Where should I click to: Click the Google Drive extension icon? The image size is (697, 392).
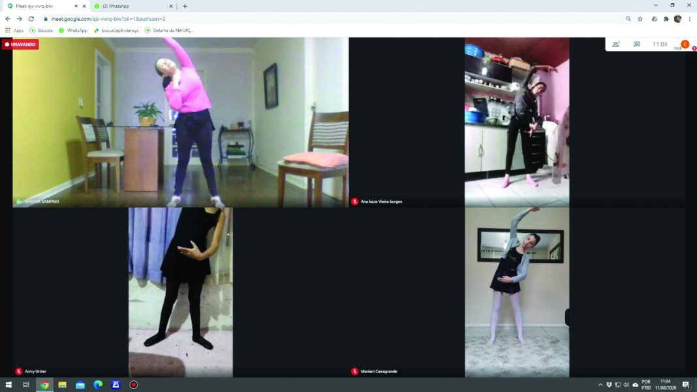[655, 19]
